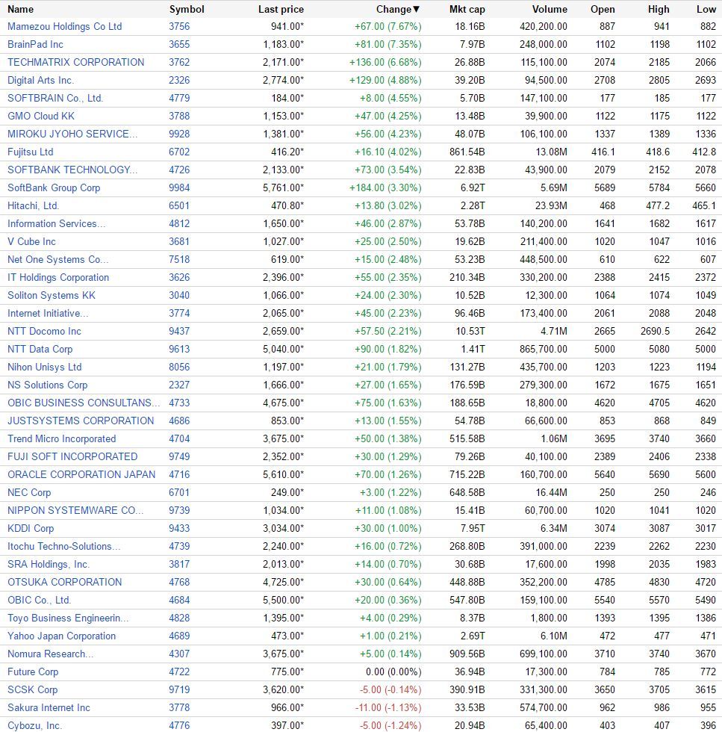Click symbol 6702 for Fujitsu
The height and width of the screenshot is (732, 722).
[x=179, y=152]
